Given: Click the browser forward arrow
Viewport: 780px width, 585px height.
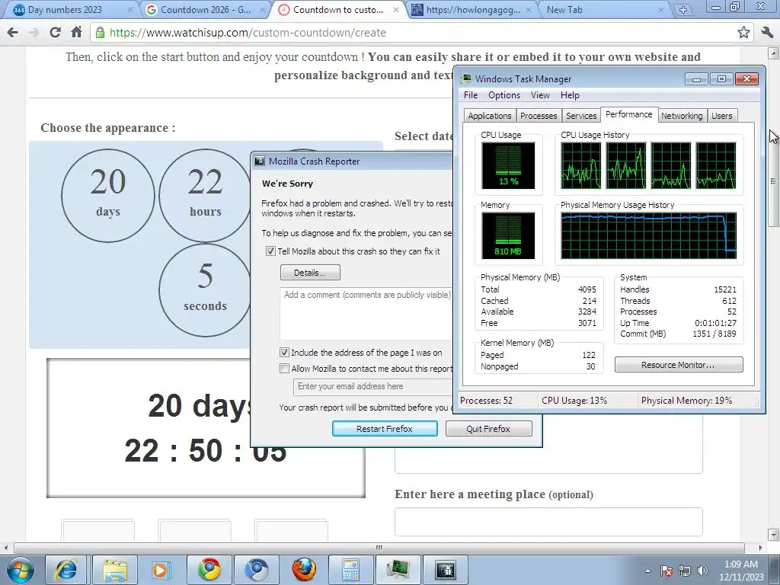Looking at the screenshot, I should [x=34, y=33].
